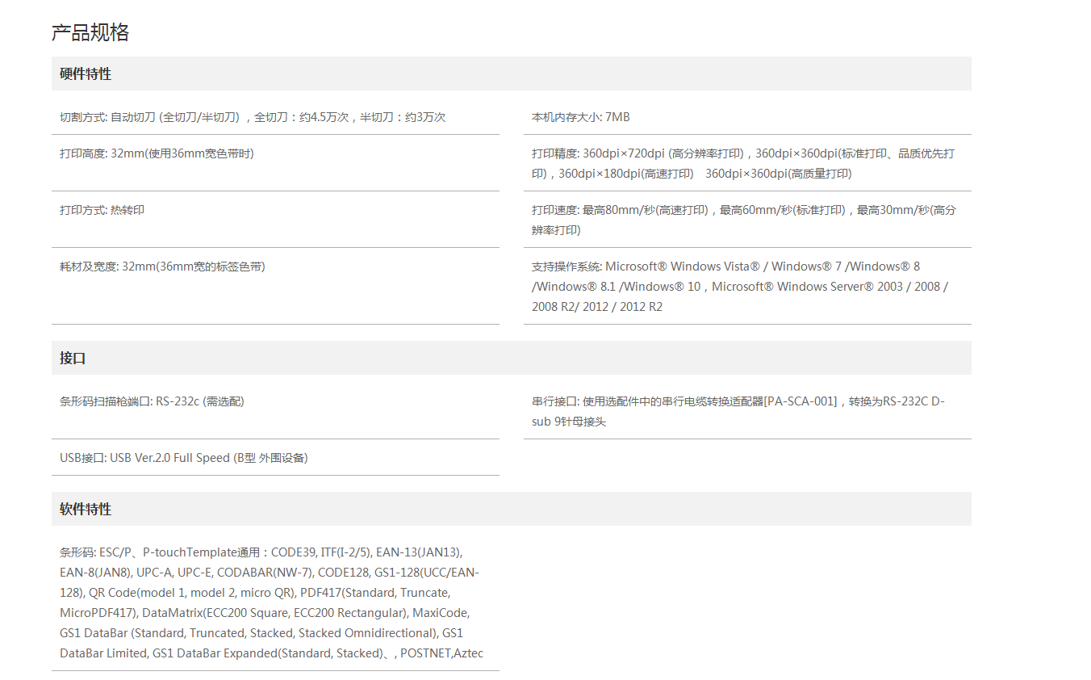
Task: Collapse the 软件特性 section header
Action: click(86, 510)
